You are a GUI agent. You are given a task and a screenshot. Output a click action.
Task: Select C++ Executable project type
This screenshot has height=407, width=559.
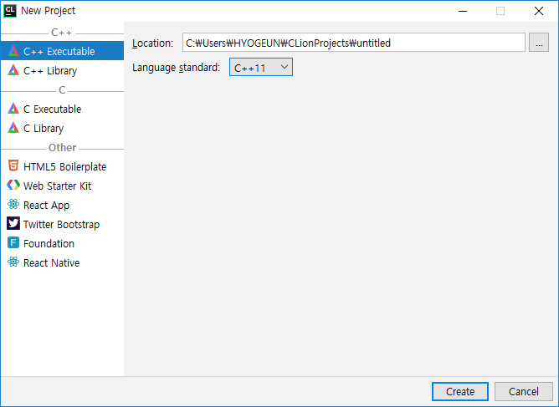click(63, 51)
